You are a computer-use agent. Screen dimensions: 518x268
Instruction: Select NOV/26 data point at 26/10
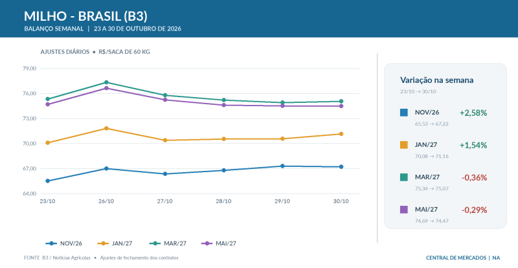[x=106, y=168]
